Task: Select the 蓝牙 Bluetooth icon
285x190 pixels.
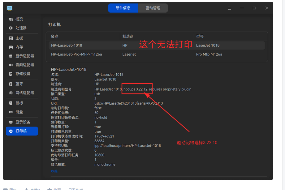Action: tap(11, 84)
